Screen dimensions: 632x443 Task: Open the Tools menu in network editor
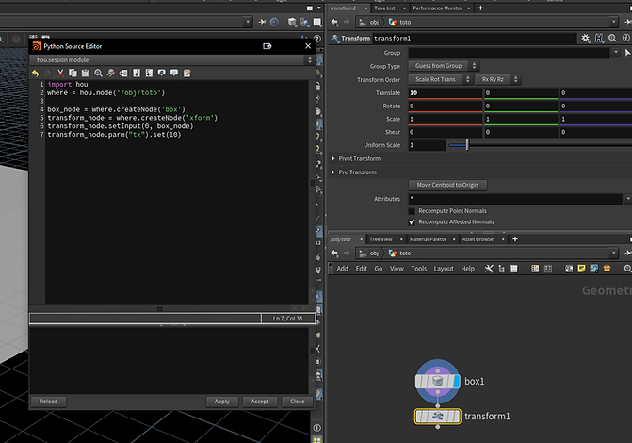tap(419, 269)
